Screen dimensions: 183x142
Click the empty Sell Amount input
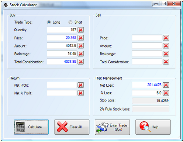[x=147, y=46]
